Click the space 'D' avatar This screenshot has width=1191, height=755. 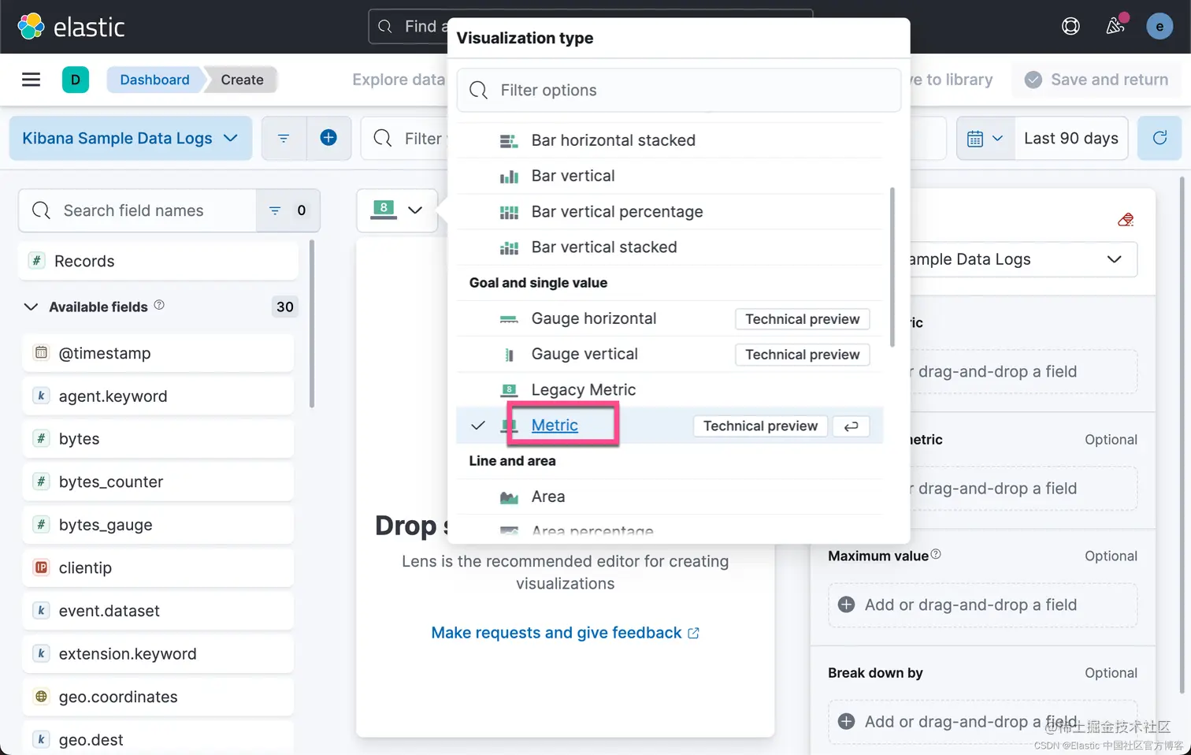tap(76, 80)
